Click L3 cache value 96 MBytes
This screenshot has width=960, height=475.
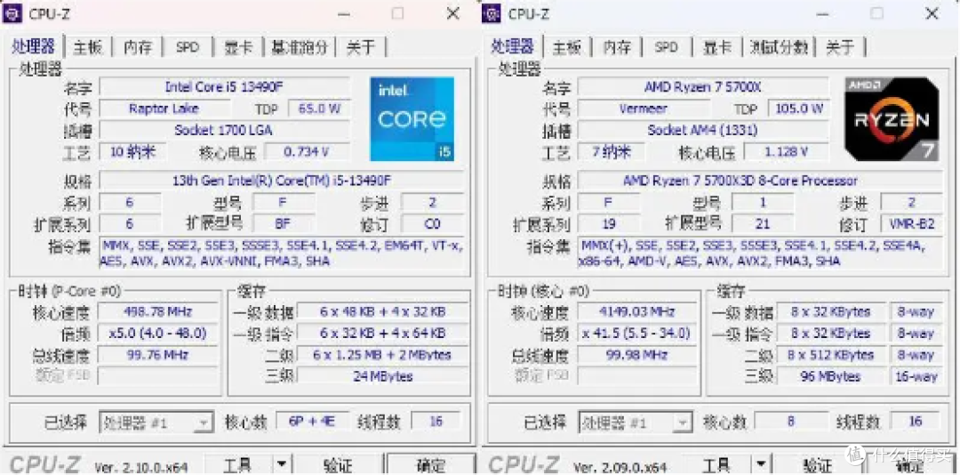[830, 376]
